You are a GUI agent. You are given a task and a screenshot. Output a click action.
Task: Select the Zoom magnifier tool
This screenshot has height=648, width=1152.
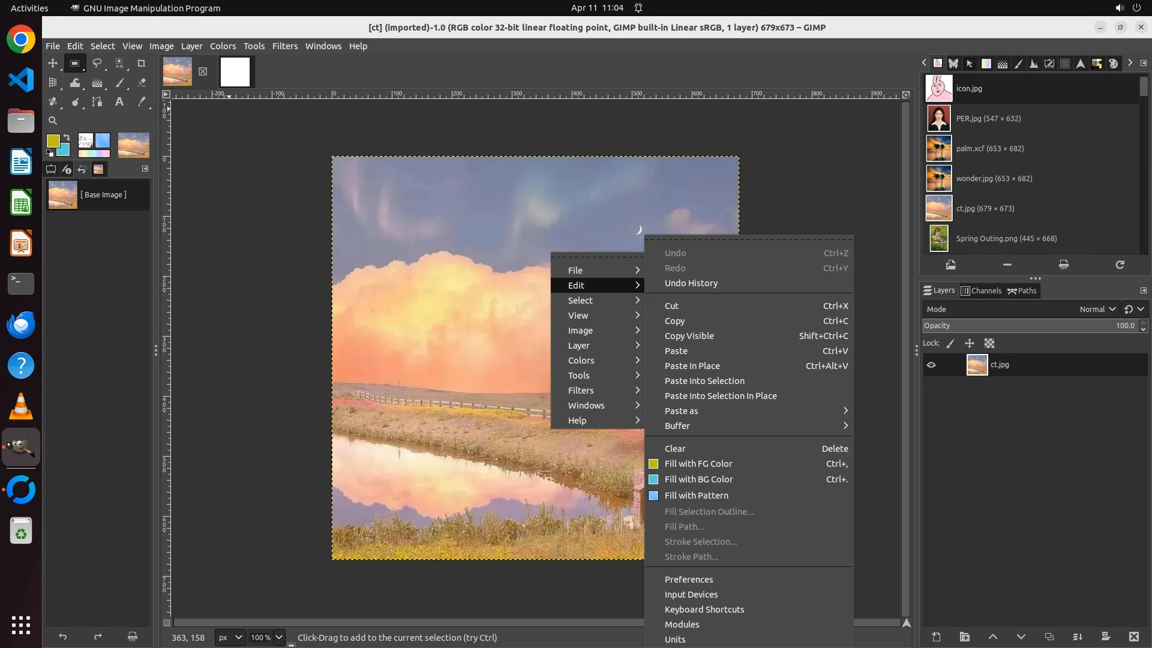click(53, 121)
